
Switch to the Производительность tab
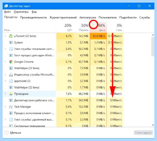(x=34, y=18)
